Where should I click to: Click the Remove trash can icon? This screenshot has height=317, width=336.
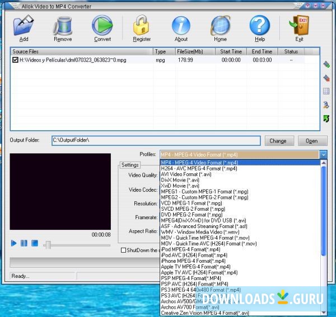tap(63, 26)
